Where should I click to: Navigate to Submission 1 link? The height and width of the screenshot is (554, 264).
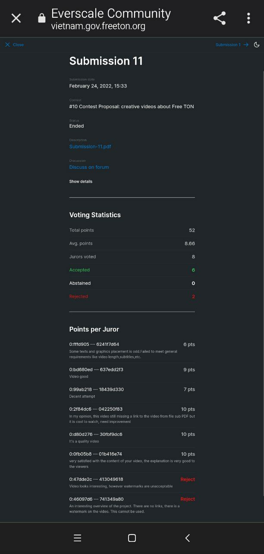(x=228, y=45)
